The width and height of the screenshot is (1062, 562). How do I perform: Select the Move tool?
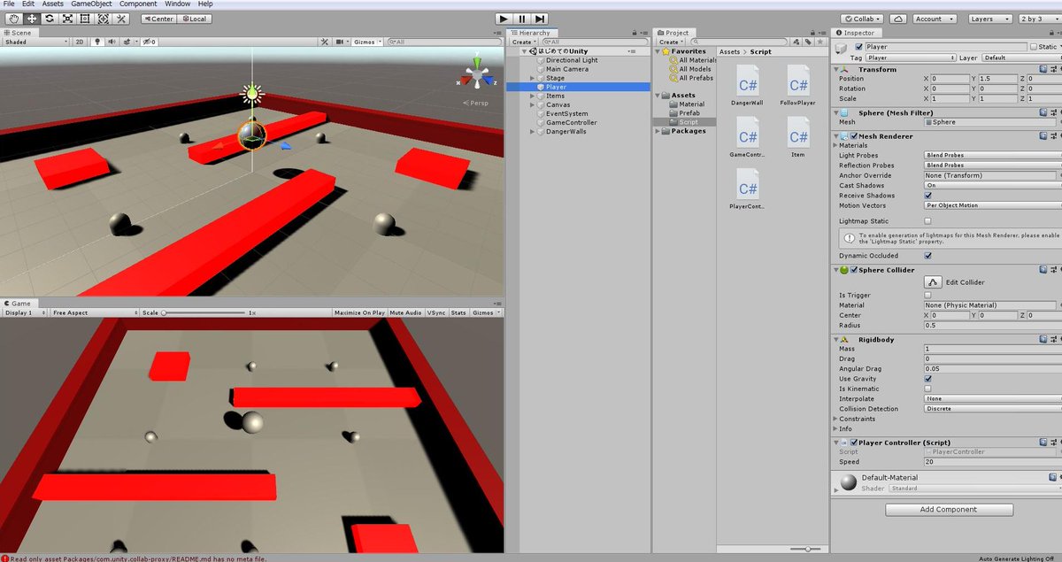click(x=30, y=18)
